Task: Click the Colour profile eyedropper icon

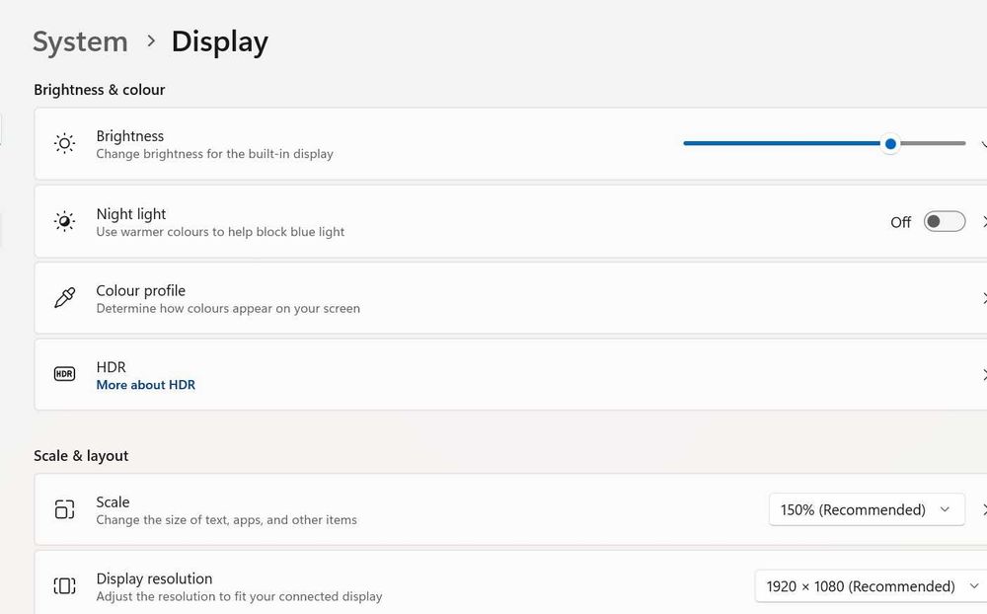Action: tap(64, 298)
